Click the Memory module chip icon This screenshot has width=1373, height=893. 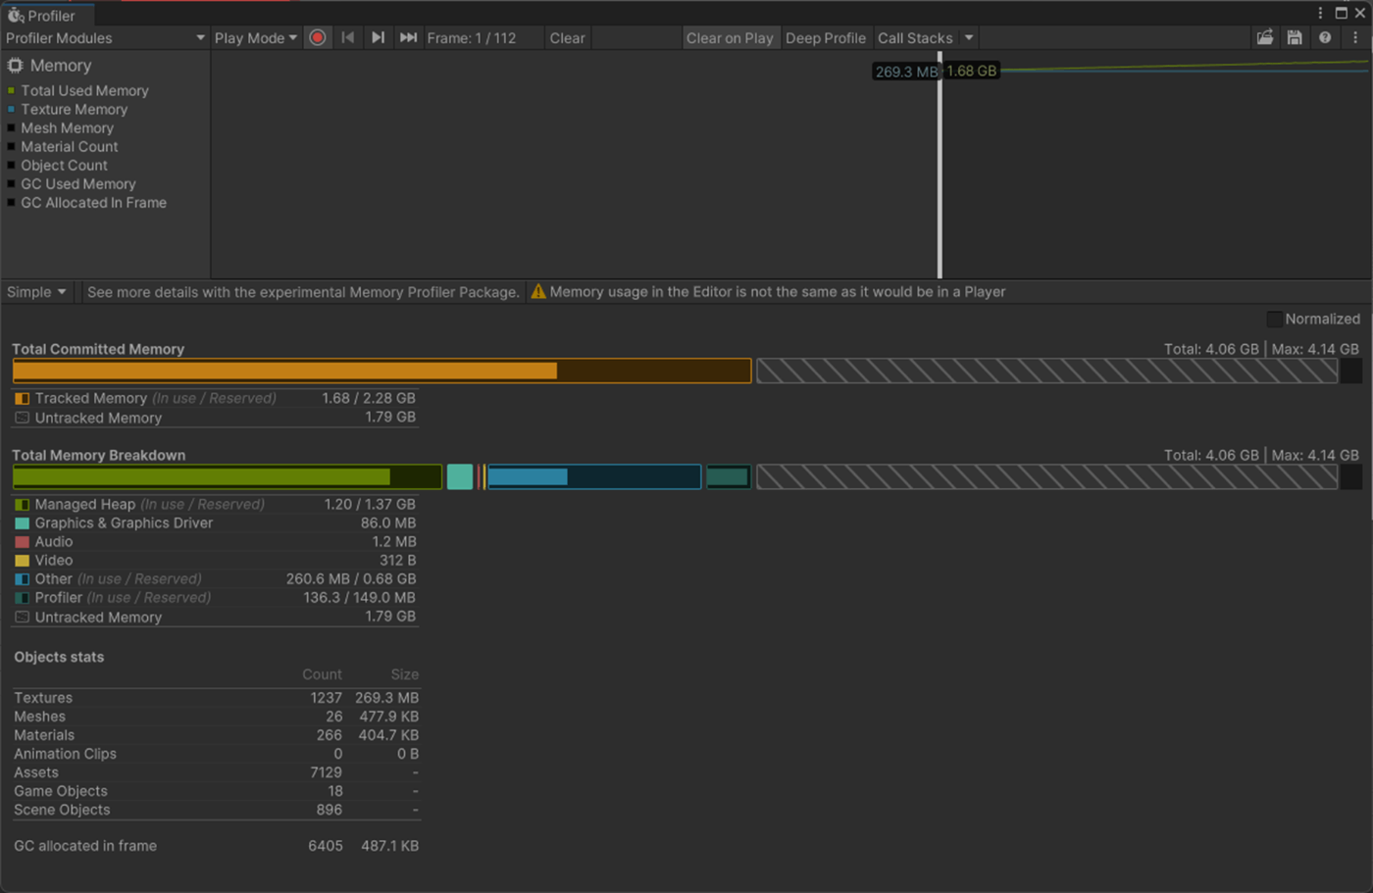(15, 66)
